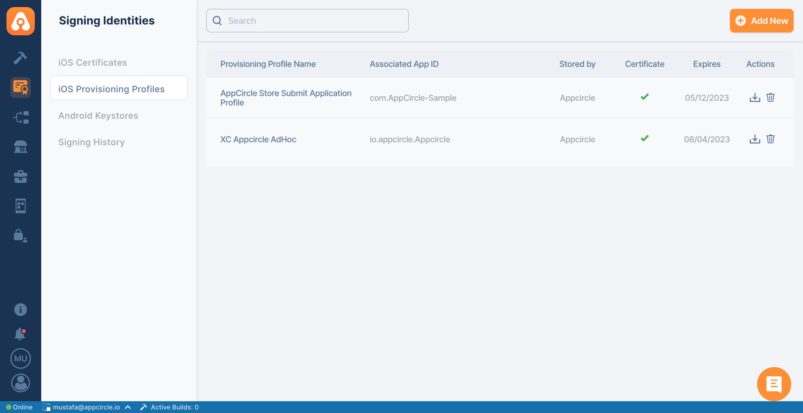This screenshot has height=413, width=803.
Task: Click Active Builds: 0 status
Action: coord(175,407)
